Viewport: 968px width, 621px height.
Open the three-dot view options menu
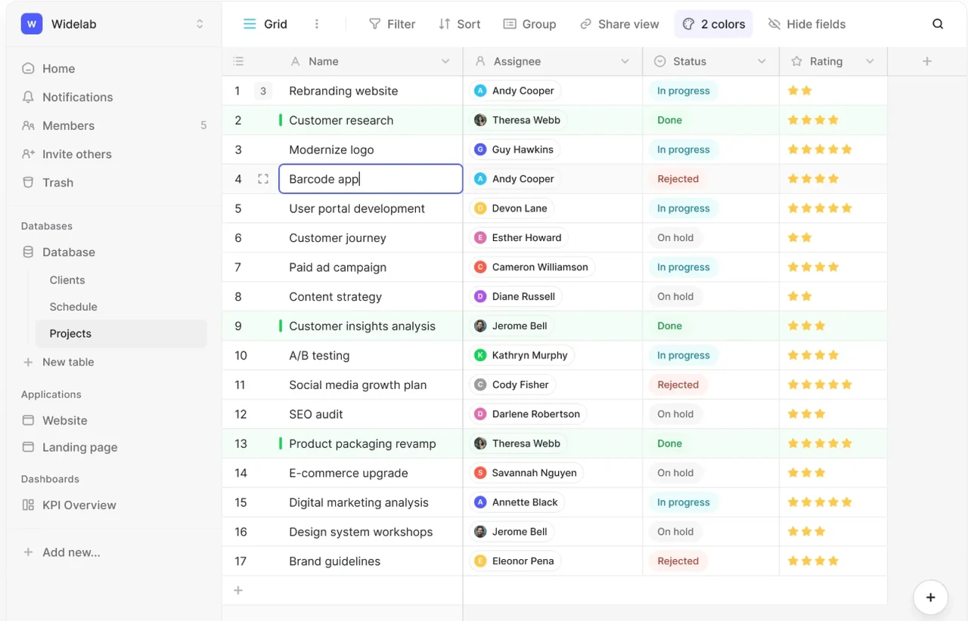[x=317, y=24]
